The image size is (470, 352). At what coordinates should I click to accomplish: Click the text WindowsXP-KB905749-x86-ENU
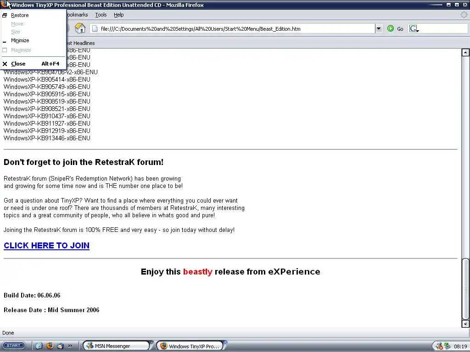click(x=47, y=87)
